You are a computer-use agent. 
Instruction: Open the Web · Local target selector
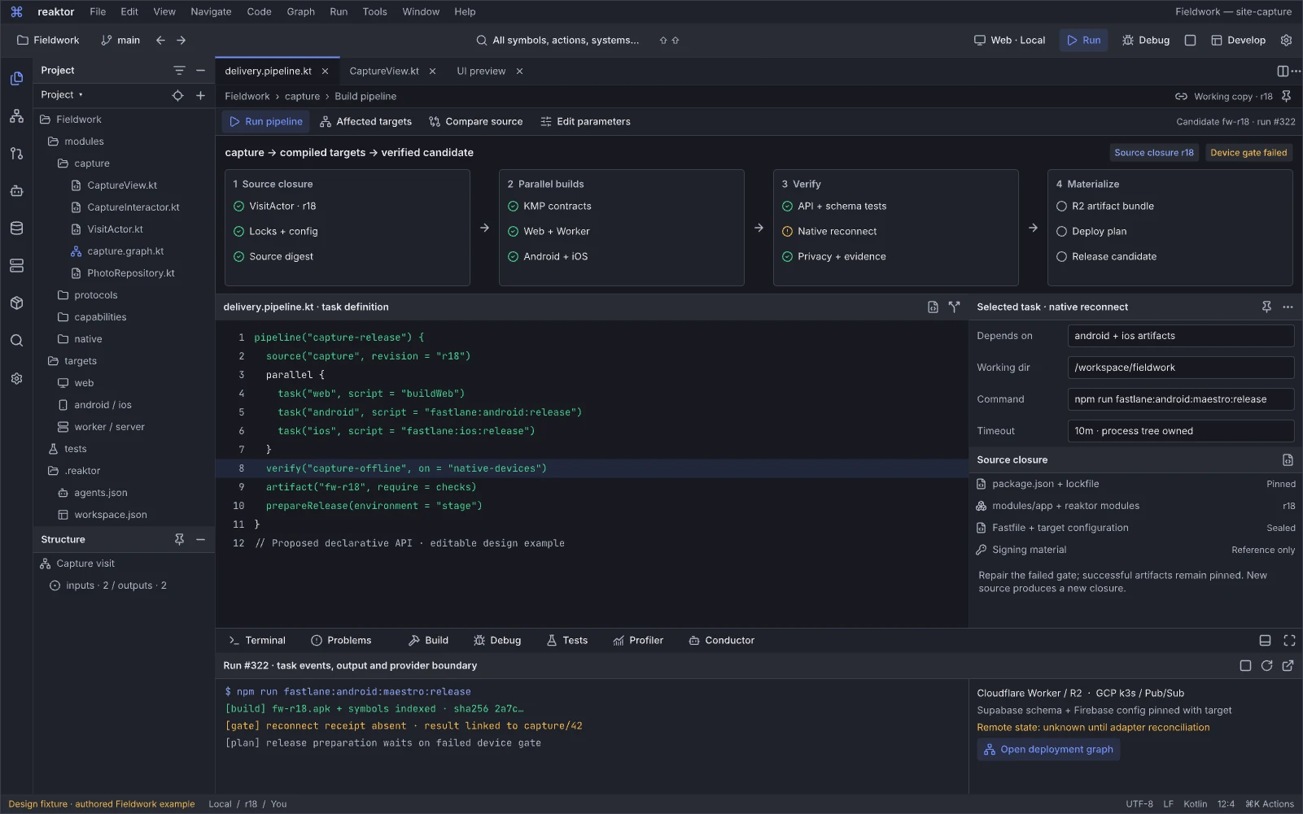pyautogui.click(x=1009, y=40)
